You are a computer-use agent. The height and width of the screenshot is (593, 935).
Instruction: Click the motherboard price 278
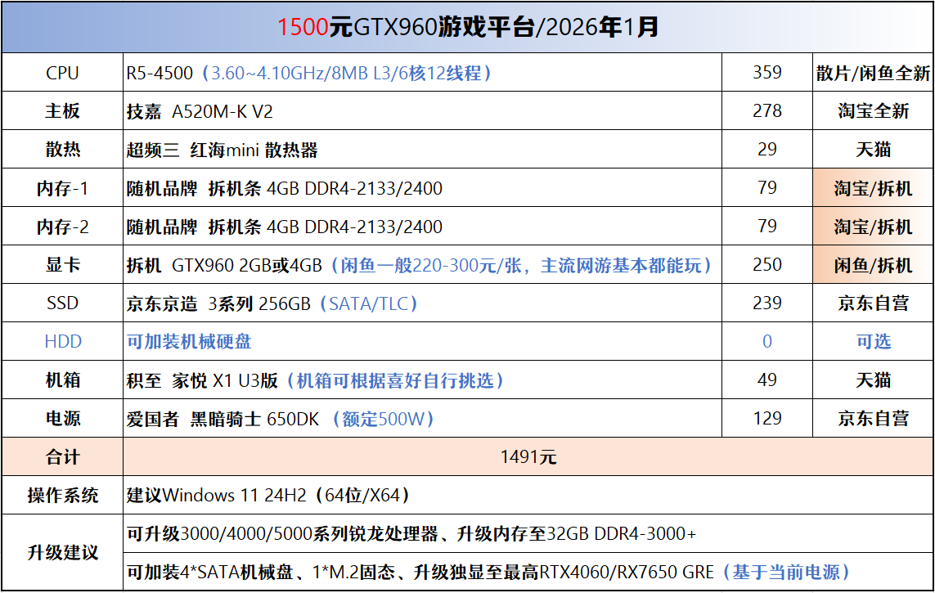point(766,111)
